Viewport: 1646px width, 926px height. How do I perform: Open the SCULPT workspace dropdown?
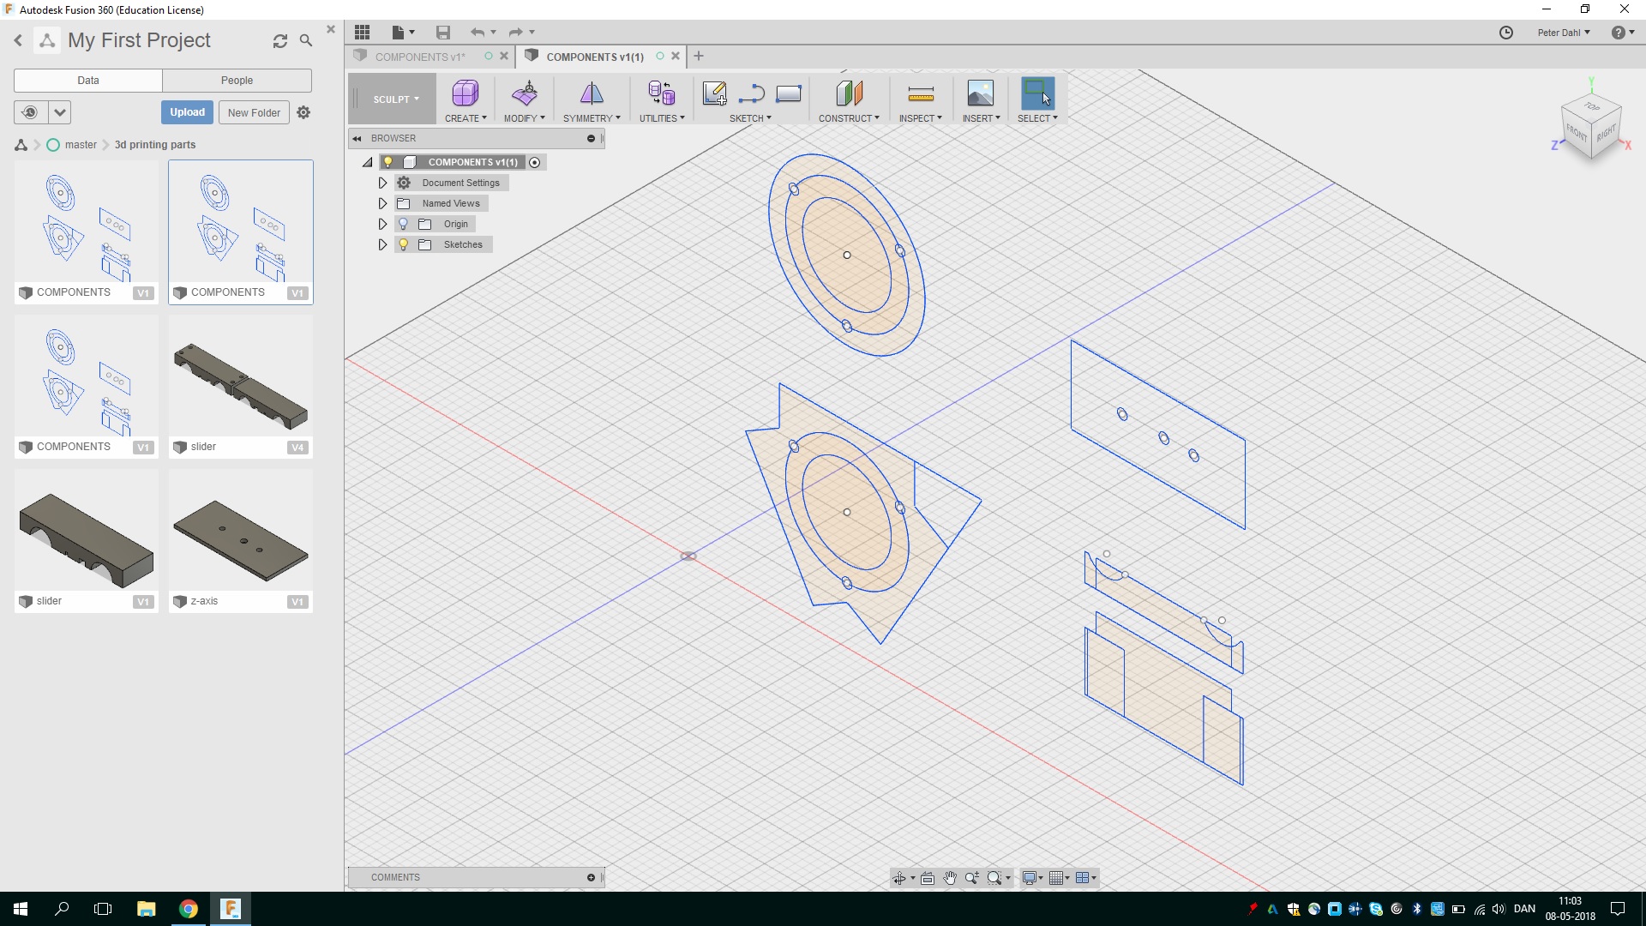[395, 99]
